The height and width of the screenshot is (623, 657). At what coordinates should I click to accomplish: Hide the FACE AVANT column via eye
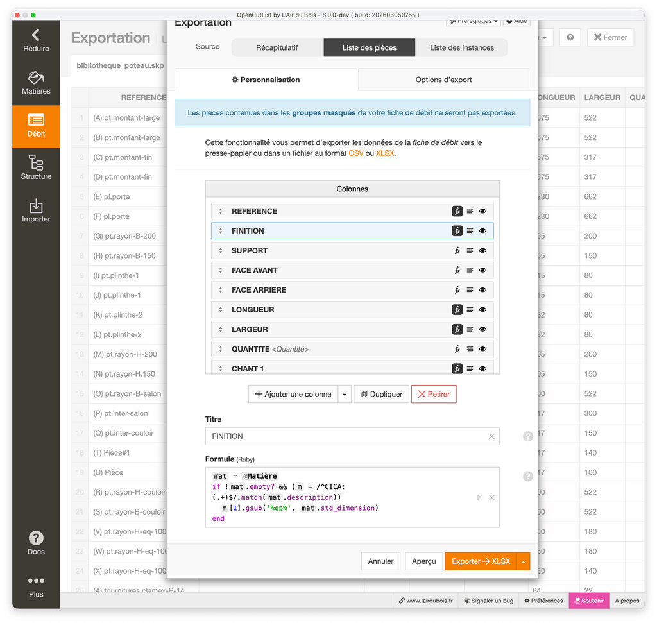[482, 271]
